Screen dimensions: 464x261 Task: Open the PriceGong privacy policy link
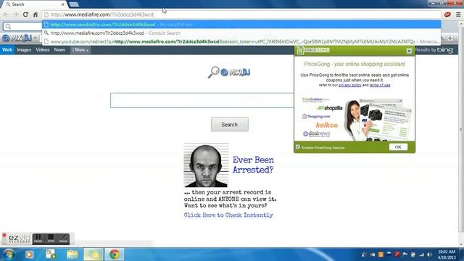[349, 86]
